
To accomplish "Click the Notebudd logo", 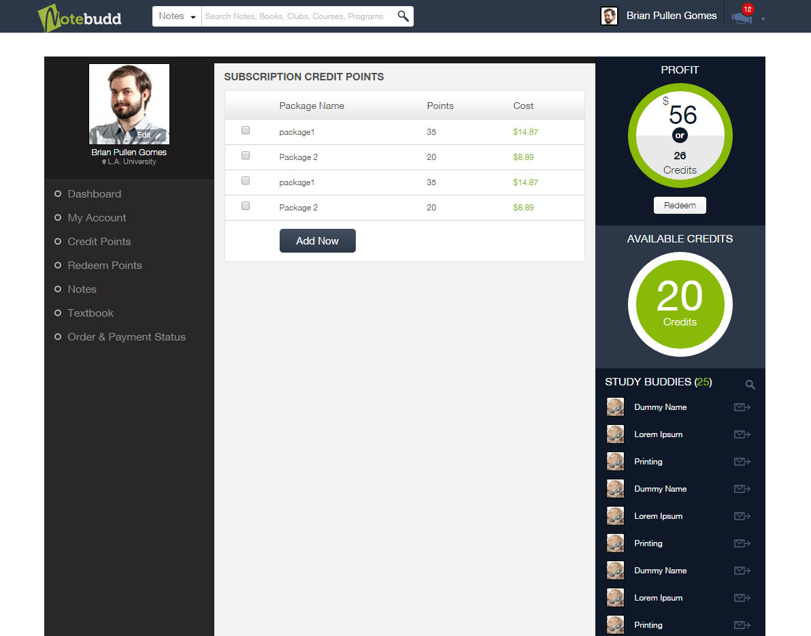I will 80,17.
